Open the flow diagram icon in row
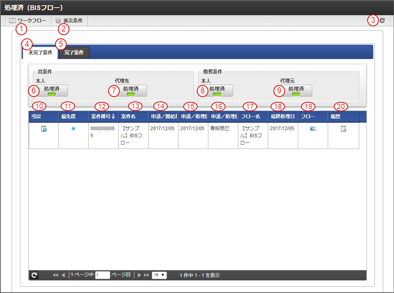The height and width of the screenshot is (293, 394). pyautogui.click(x=313, y=129)
